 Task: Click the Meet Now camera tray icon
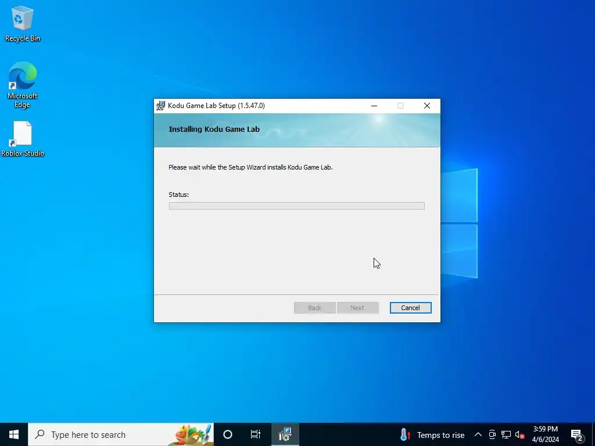pos(492,434)
